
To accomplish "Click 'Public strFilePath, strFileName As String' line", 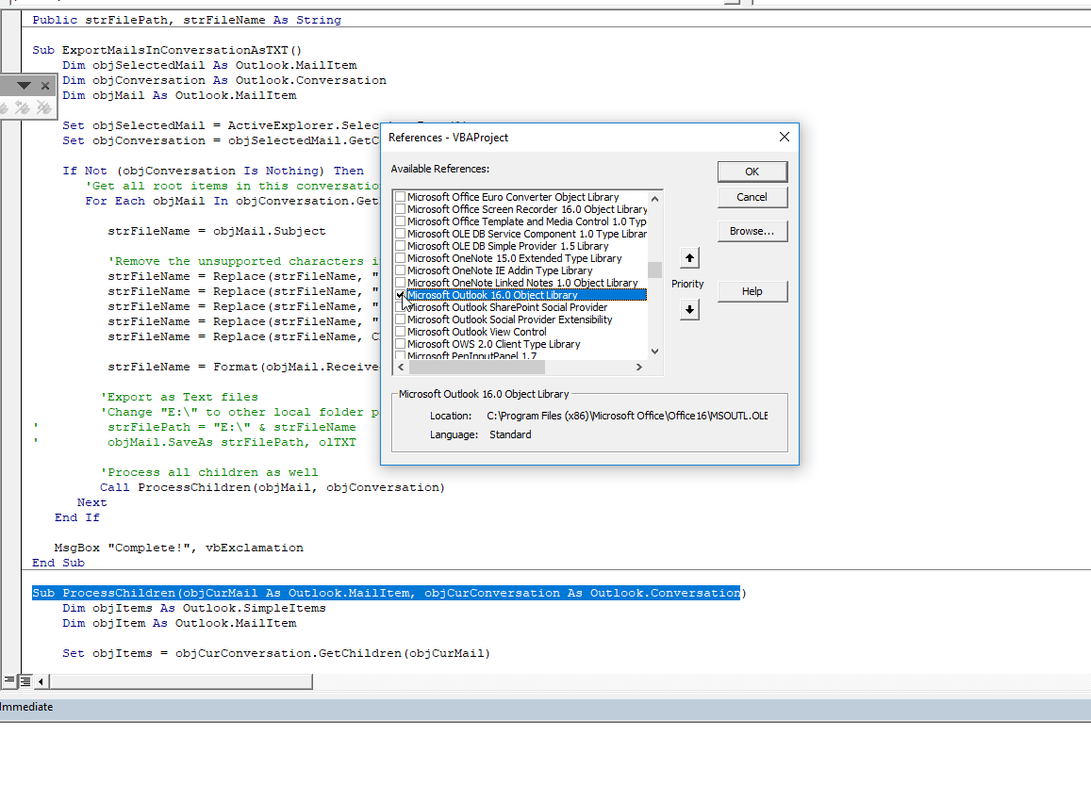I will tap(187, 20).
